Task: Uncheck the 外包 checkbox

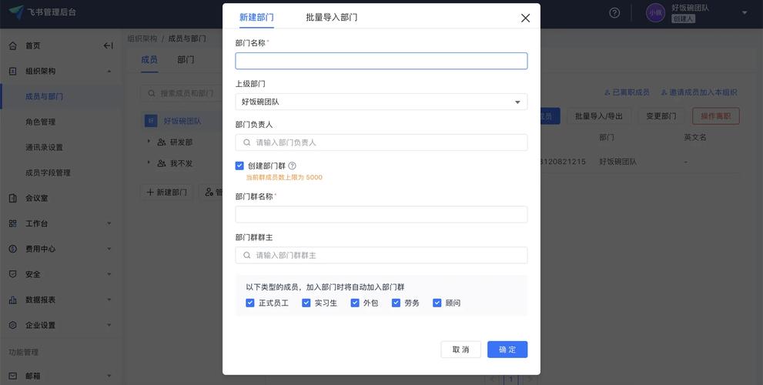Action: (355, 303)
